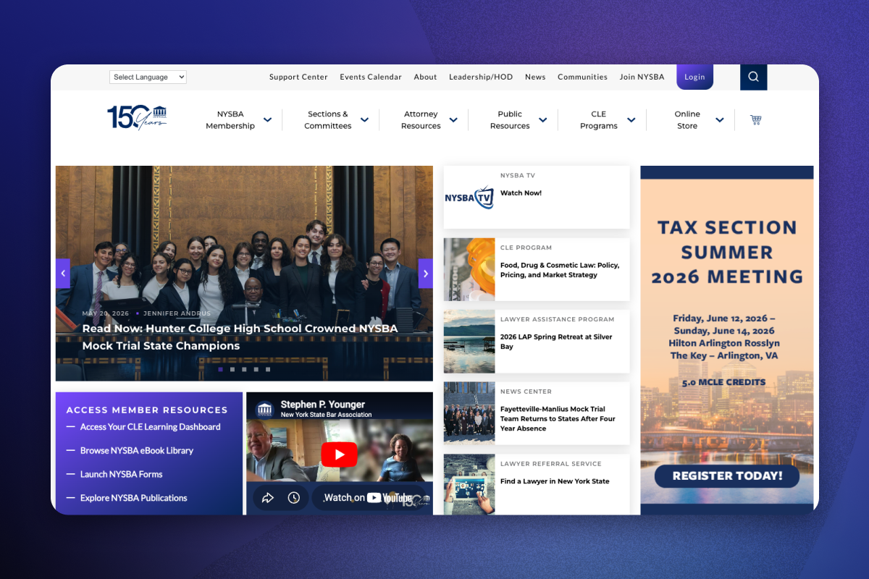Select the first carousel dot
This screenshot has width=869, height=579.
[220, 369]
